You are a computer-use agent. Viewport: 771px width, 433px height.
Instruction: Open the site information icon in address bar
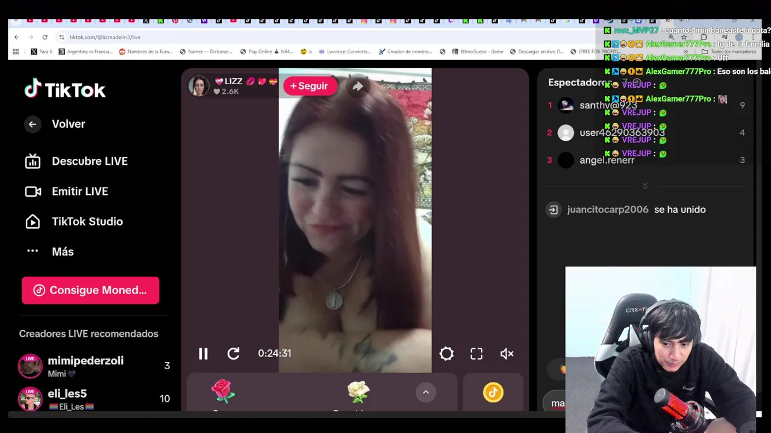click(x=61, y=37)
